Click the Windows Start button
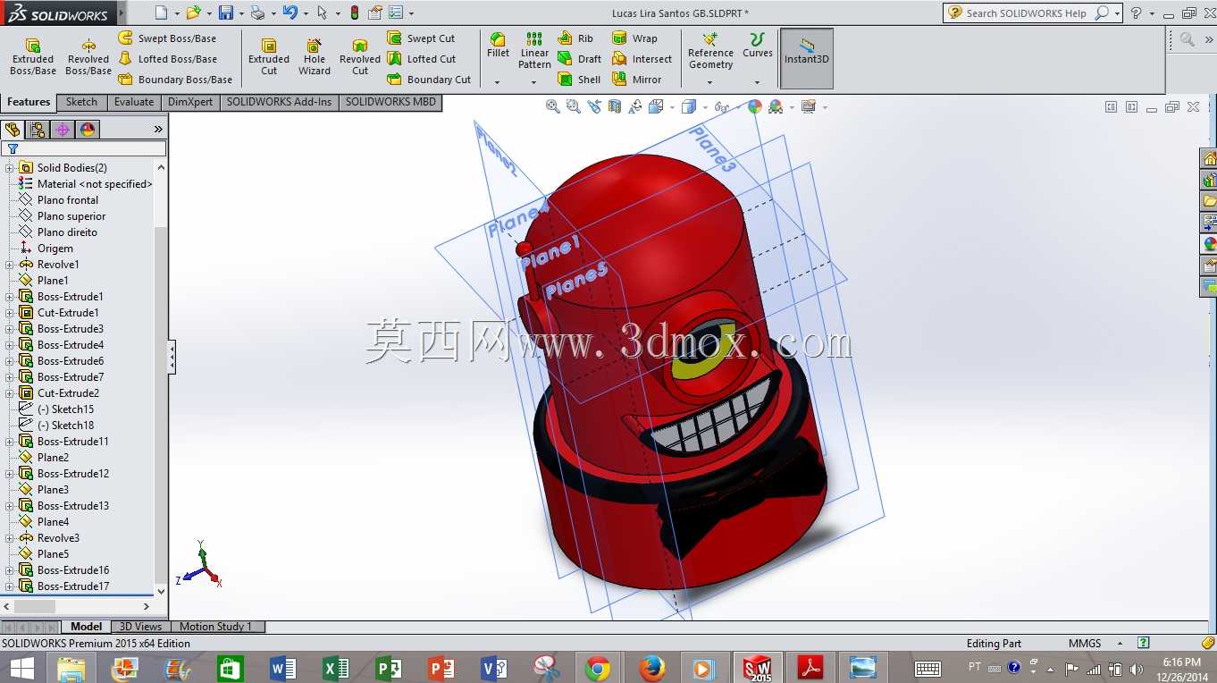1217x683 pixels. (x=21, y=668)
